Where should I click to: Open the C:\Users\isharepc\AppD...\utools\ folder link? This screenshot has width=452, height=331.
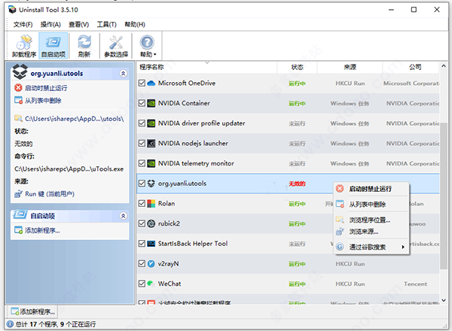74,119
